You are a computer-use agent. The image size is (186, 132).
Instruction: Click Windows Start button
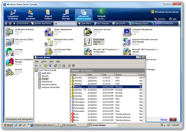pos(8,125)
